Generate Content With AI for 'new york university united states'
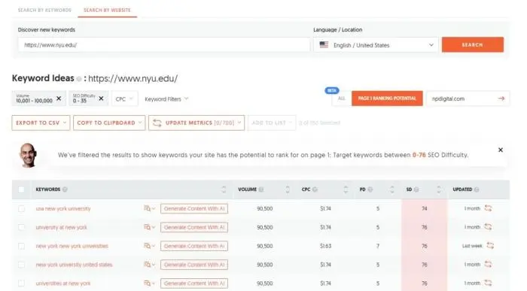This screenshot has width=527, height=291. coord(194,265)
